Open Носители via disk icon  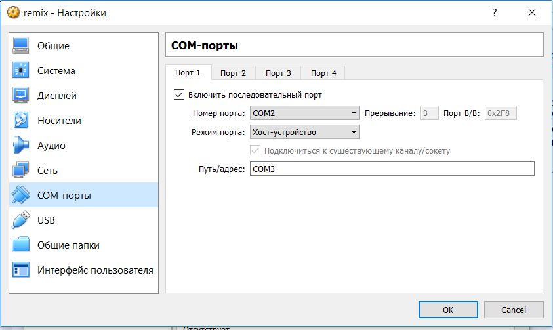point(21,121)
